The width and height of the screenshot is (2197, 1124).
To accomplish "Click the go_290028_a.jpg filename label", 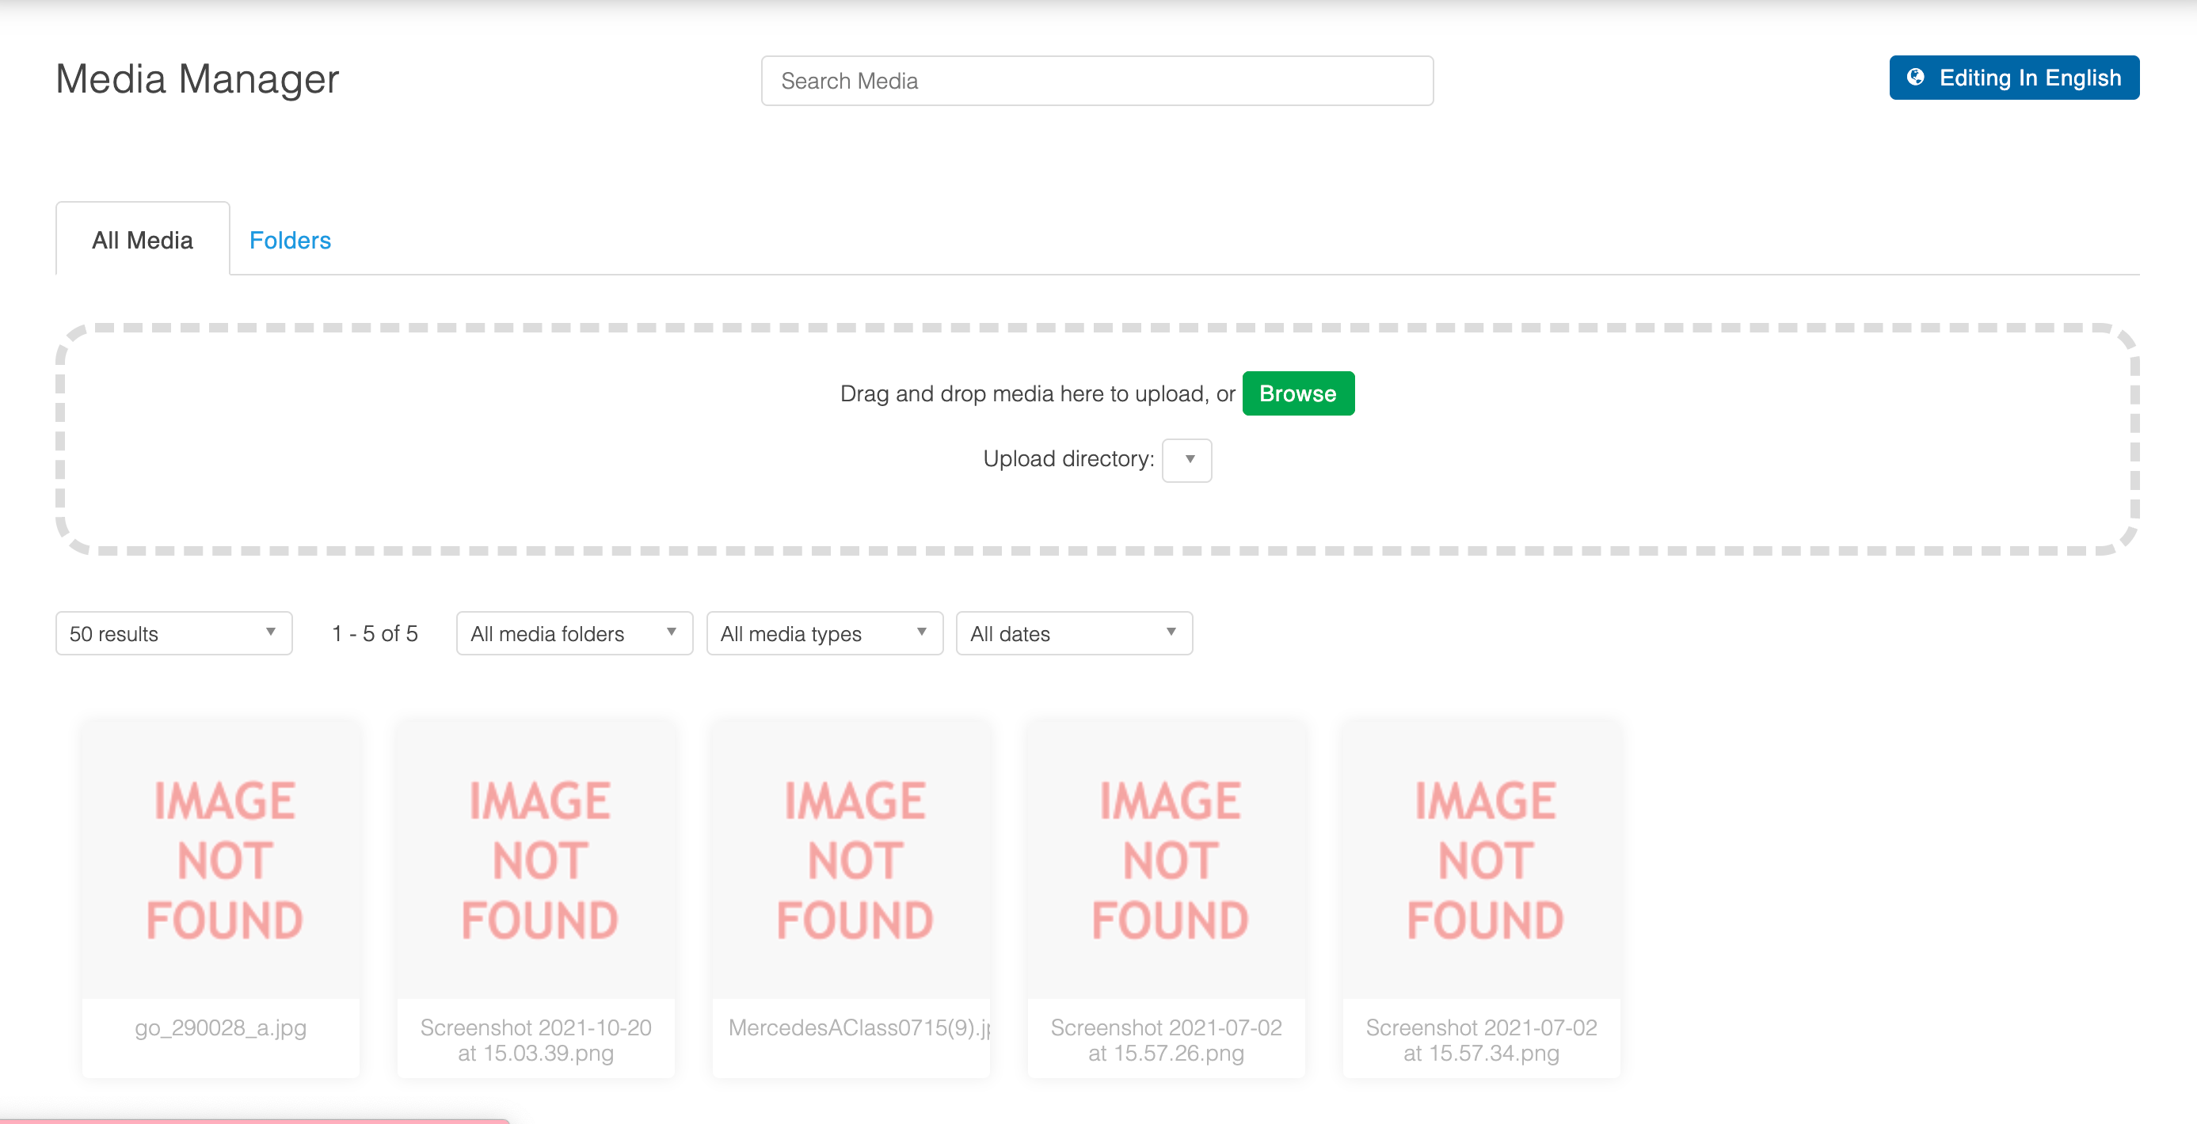I will tap(221, 1027).
